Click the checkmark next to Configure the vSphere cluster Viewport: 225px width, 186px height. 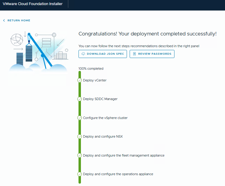tap(80, 118)
